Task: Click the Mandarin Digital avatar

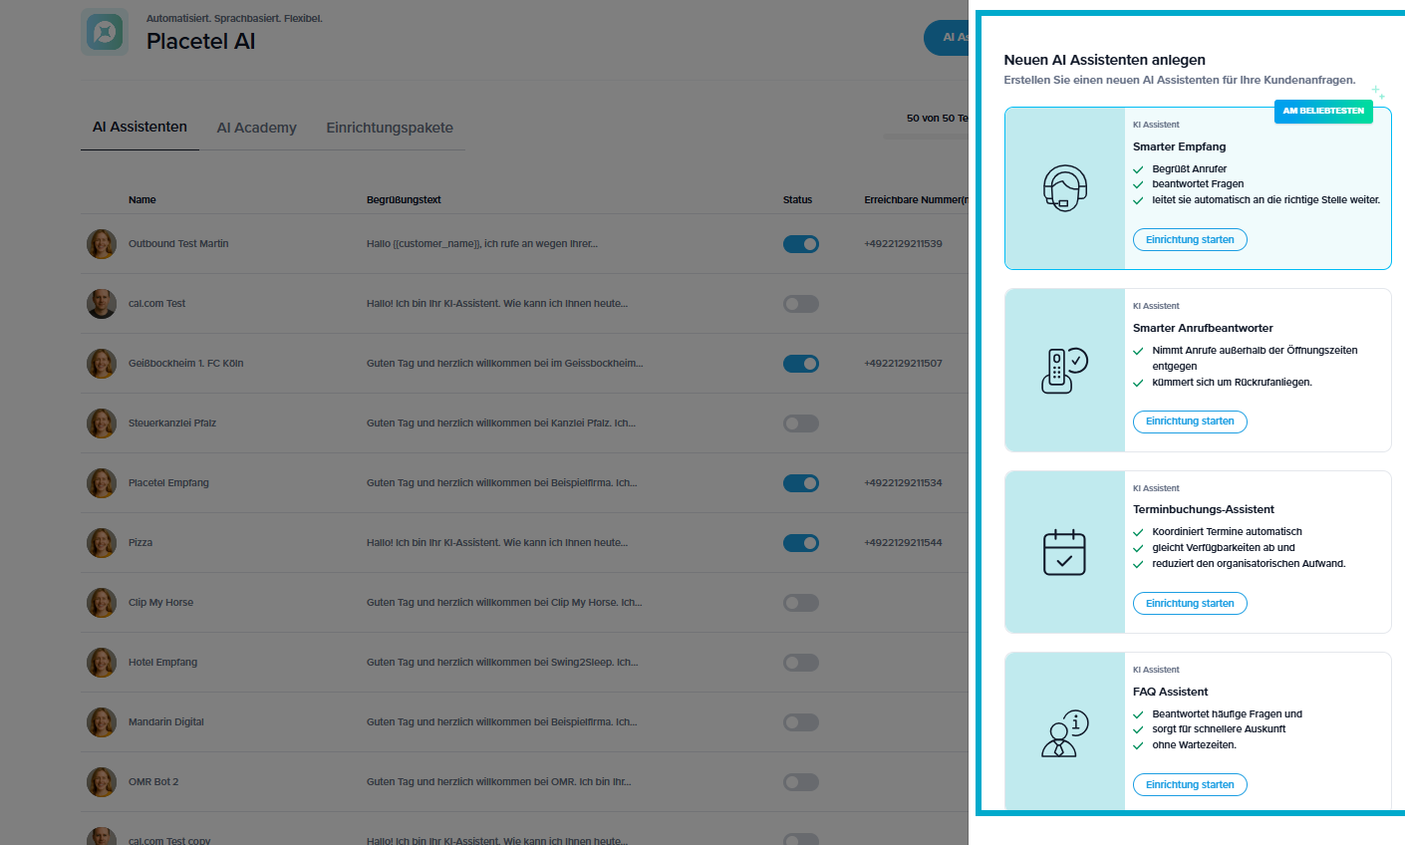Action: click(x=102, y=722)
